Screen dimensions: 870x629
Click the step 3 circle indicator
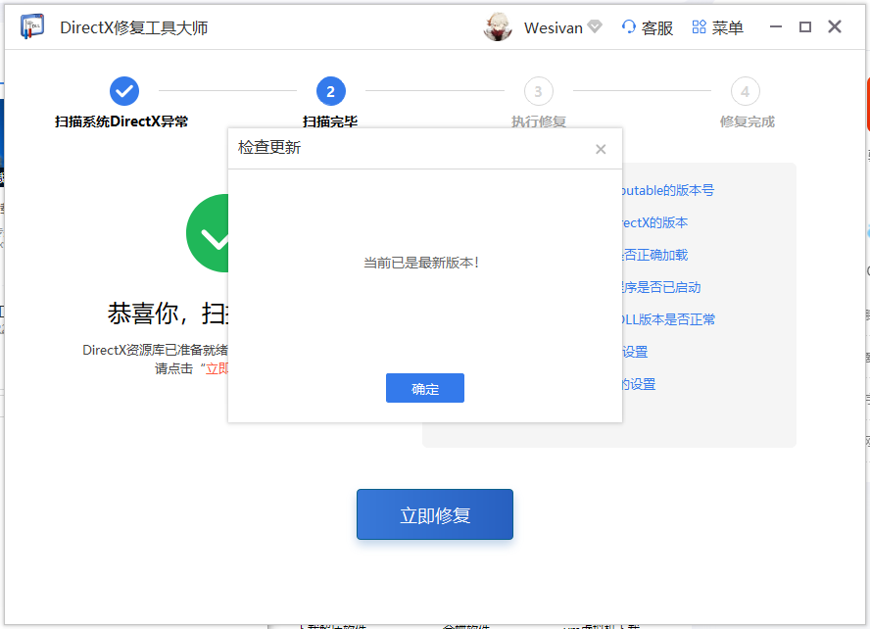tap(538, 91)
